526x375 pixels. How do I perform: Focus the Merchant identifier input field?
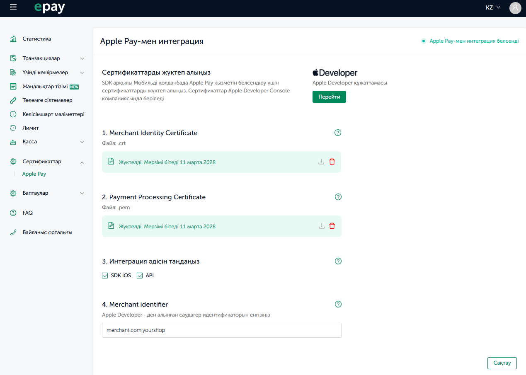click(222, 330)
